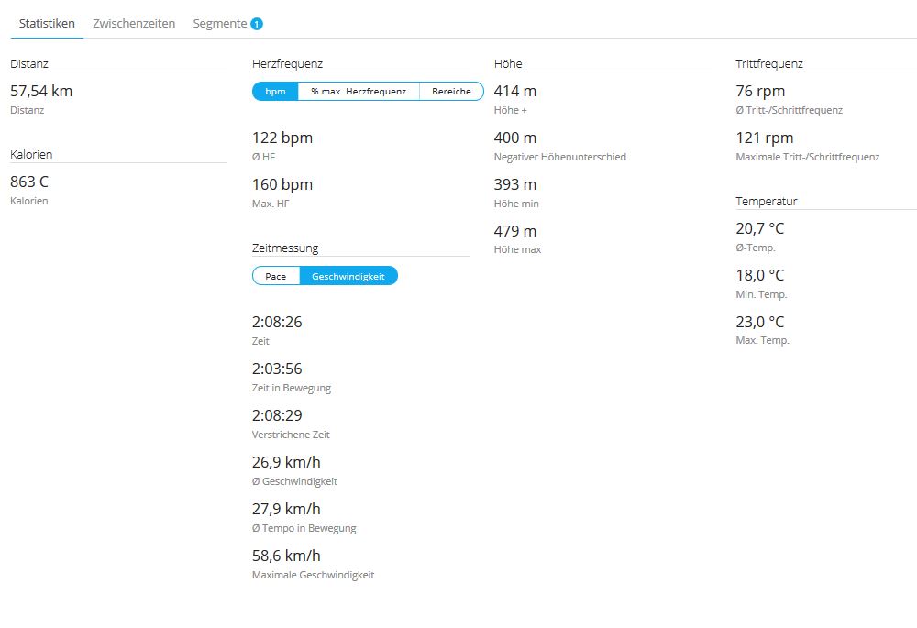
Task: Click the Höhe section heading
Action: [508, 64]
